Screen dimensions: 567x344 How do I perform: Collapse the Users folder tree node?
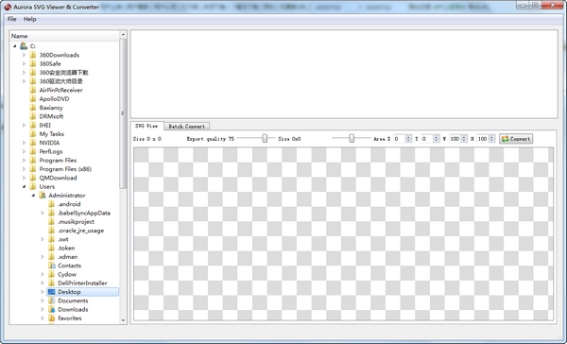25,187
